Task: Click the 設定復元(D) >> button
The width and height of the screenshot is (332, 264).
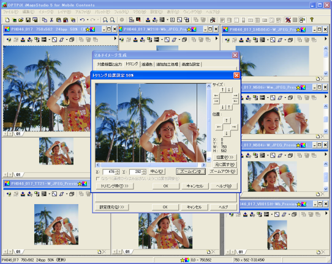Action: click(111, 207)
